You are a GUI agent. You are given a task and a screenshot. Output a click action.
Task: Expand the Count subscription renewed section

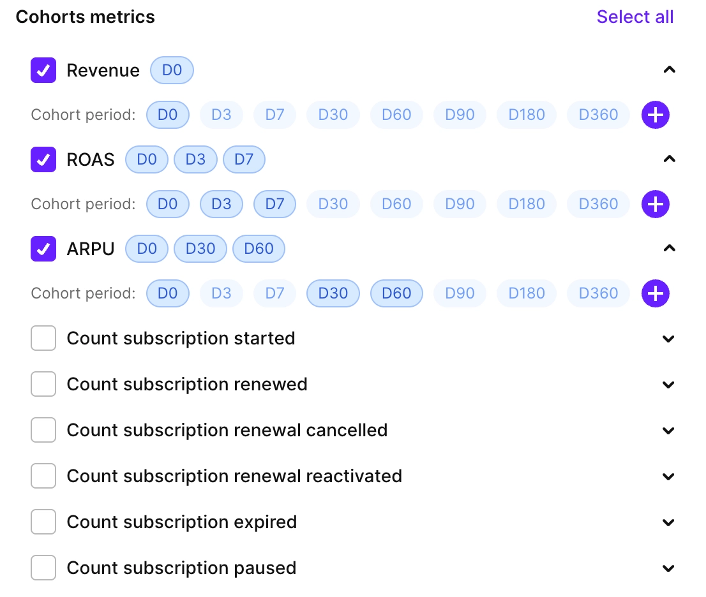click(670, 385)
